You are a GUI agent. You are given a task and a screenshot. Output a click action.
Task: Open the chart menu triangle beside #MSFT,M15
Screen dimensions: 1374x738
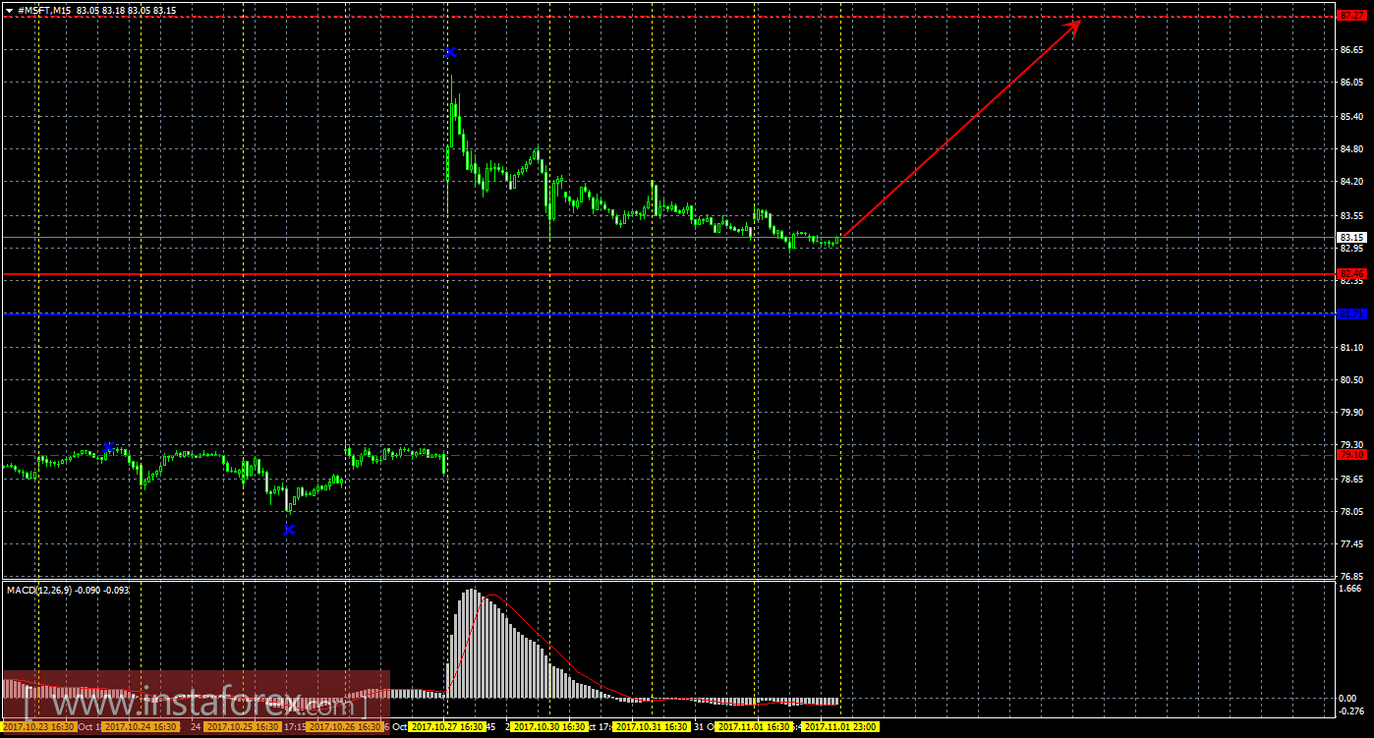click(x=10, y=9)
